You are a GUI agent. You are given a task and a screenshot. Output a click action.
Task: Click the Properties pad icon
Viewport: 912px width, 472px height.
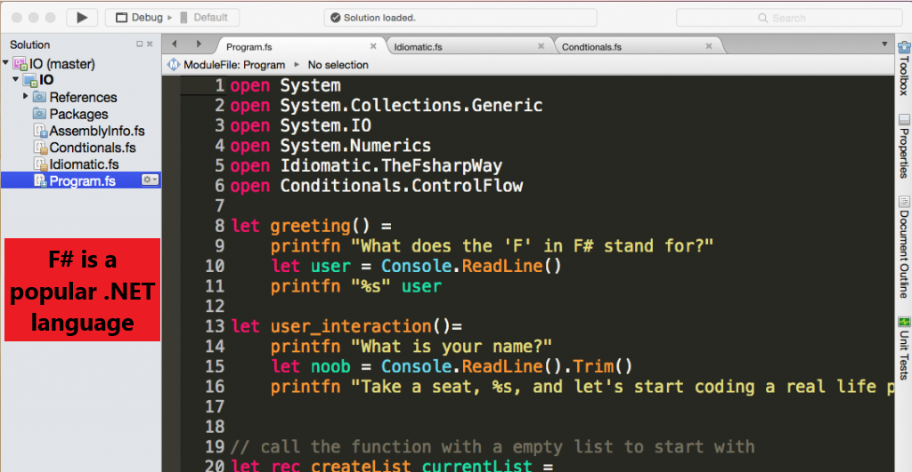904,120
